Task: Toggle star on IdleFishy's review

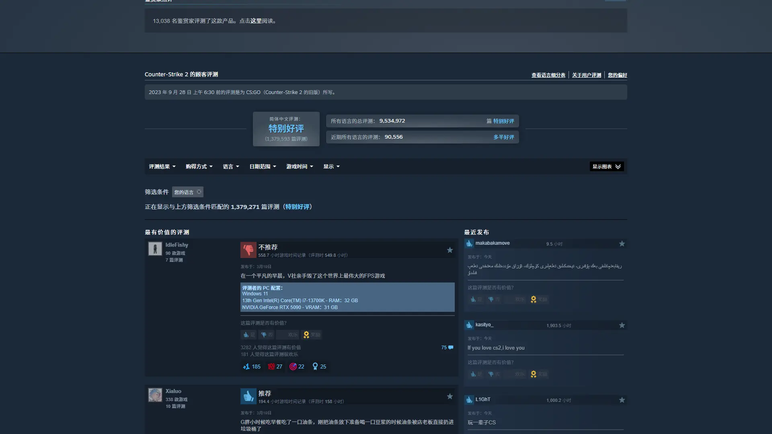Action: pyautogui.click(x=450, y=250)
